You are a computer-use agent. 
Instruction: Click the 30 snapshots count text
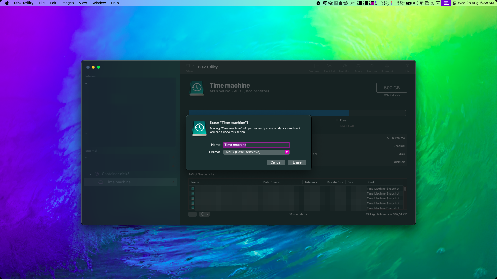coord(298,214)
